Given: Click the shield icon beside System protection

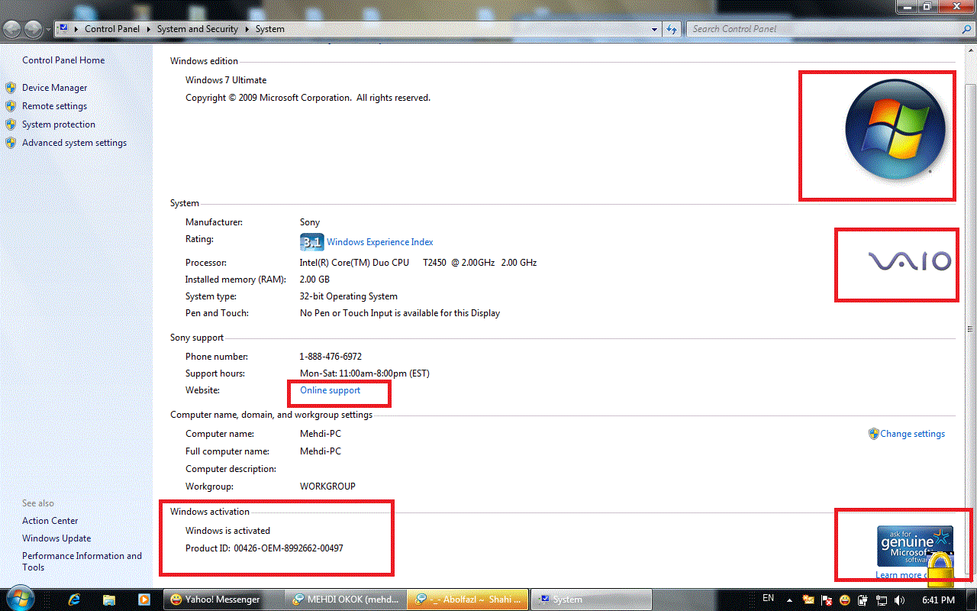Looking at the screenshot, I should (x=11, y=124).
